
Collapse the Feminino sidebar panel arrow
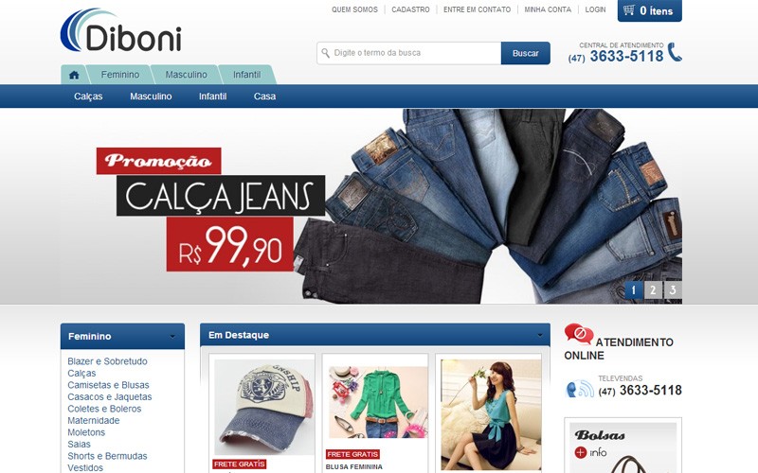coord(172,337)
